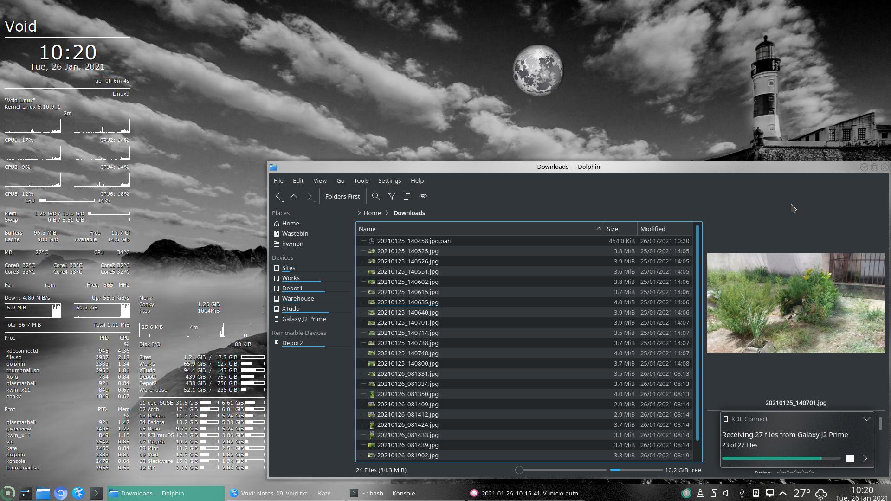The width and height of the screenshot is (891, 501).
Task: Toggle sort order on the Name column header
Action: click(x=478, y=229)
